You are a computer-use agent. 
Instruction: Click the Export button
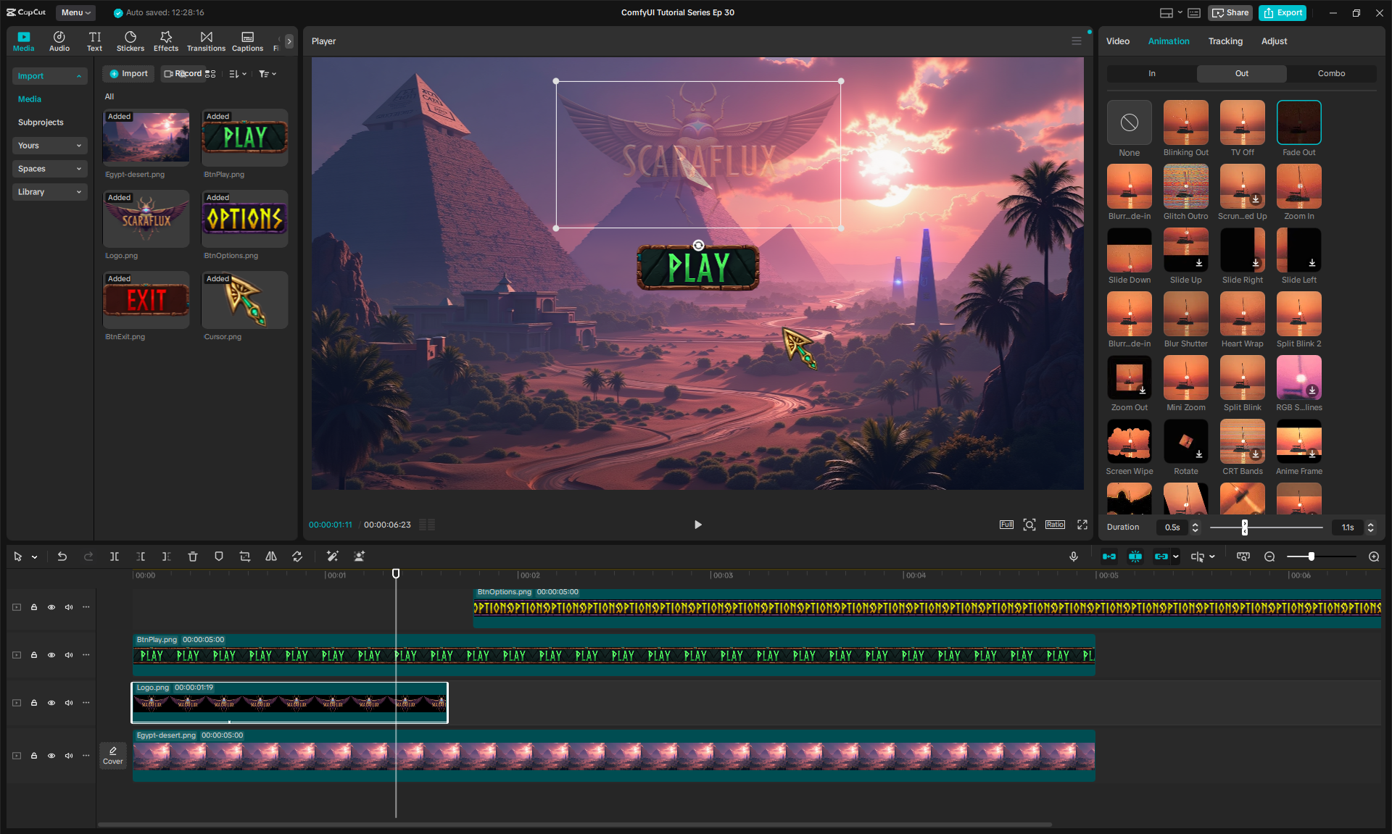click(x=1283, y=12)
